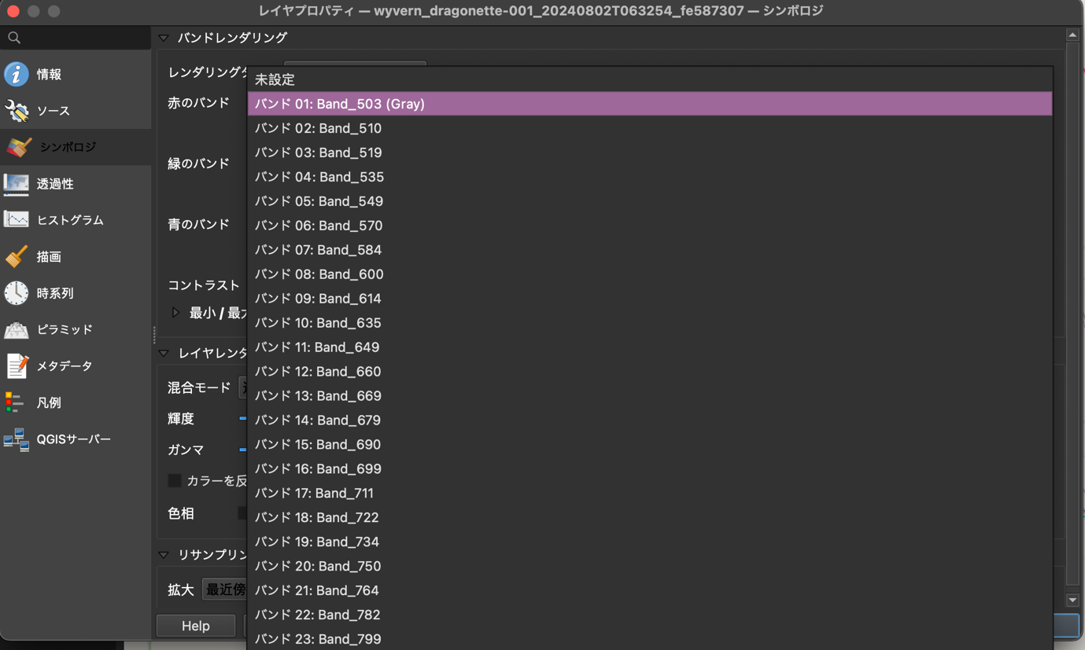Expand the 最小 / 最大 settings triangle
Viewport: 1085px width, 650px height.
click(x=175, y=312)
